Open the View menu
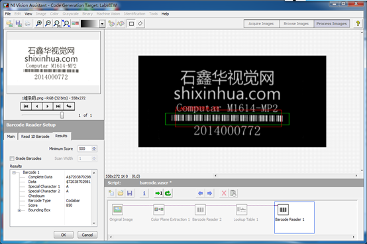The height and width of the screenshot is (244, 367). (28, 14)
